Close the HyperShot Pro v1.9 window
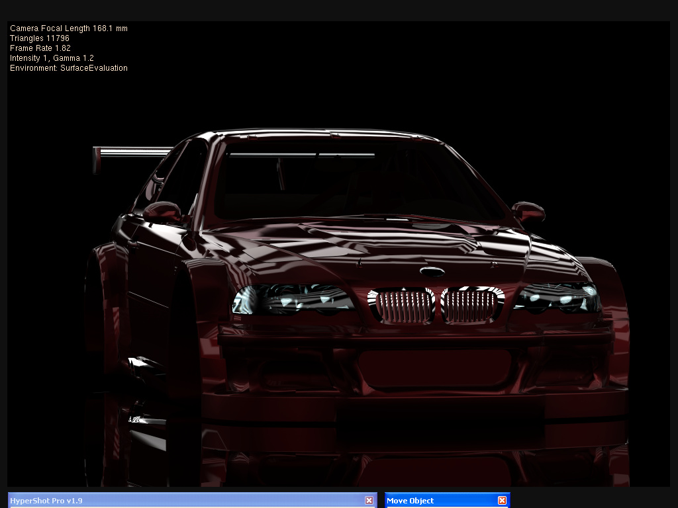The image size is (678, 508). pyautogui.click(x=369, y=500)
